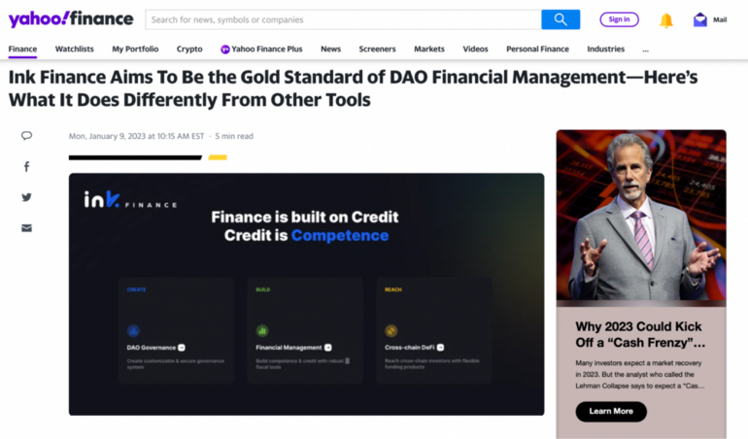
Task: Share article on Facebook
Action: pyautogui.click(x=26, y=166)
